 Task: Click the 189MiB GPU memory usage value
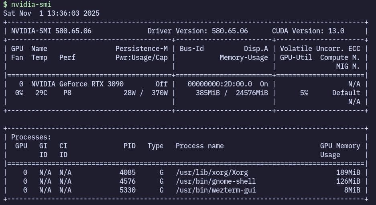tap(348, 172)
